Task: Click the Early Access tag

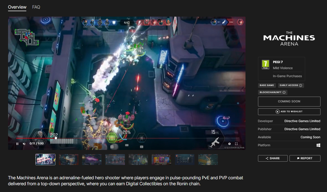Action: (x=291, y=85)
